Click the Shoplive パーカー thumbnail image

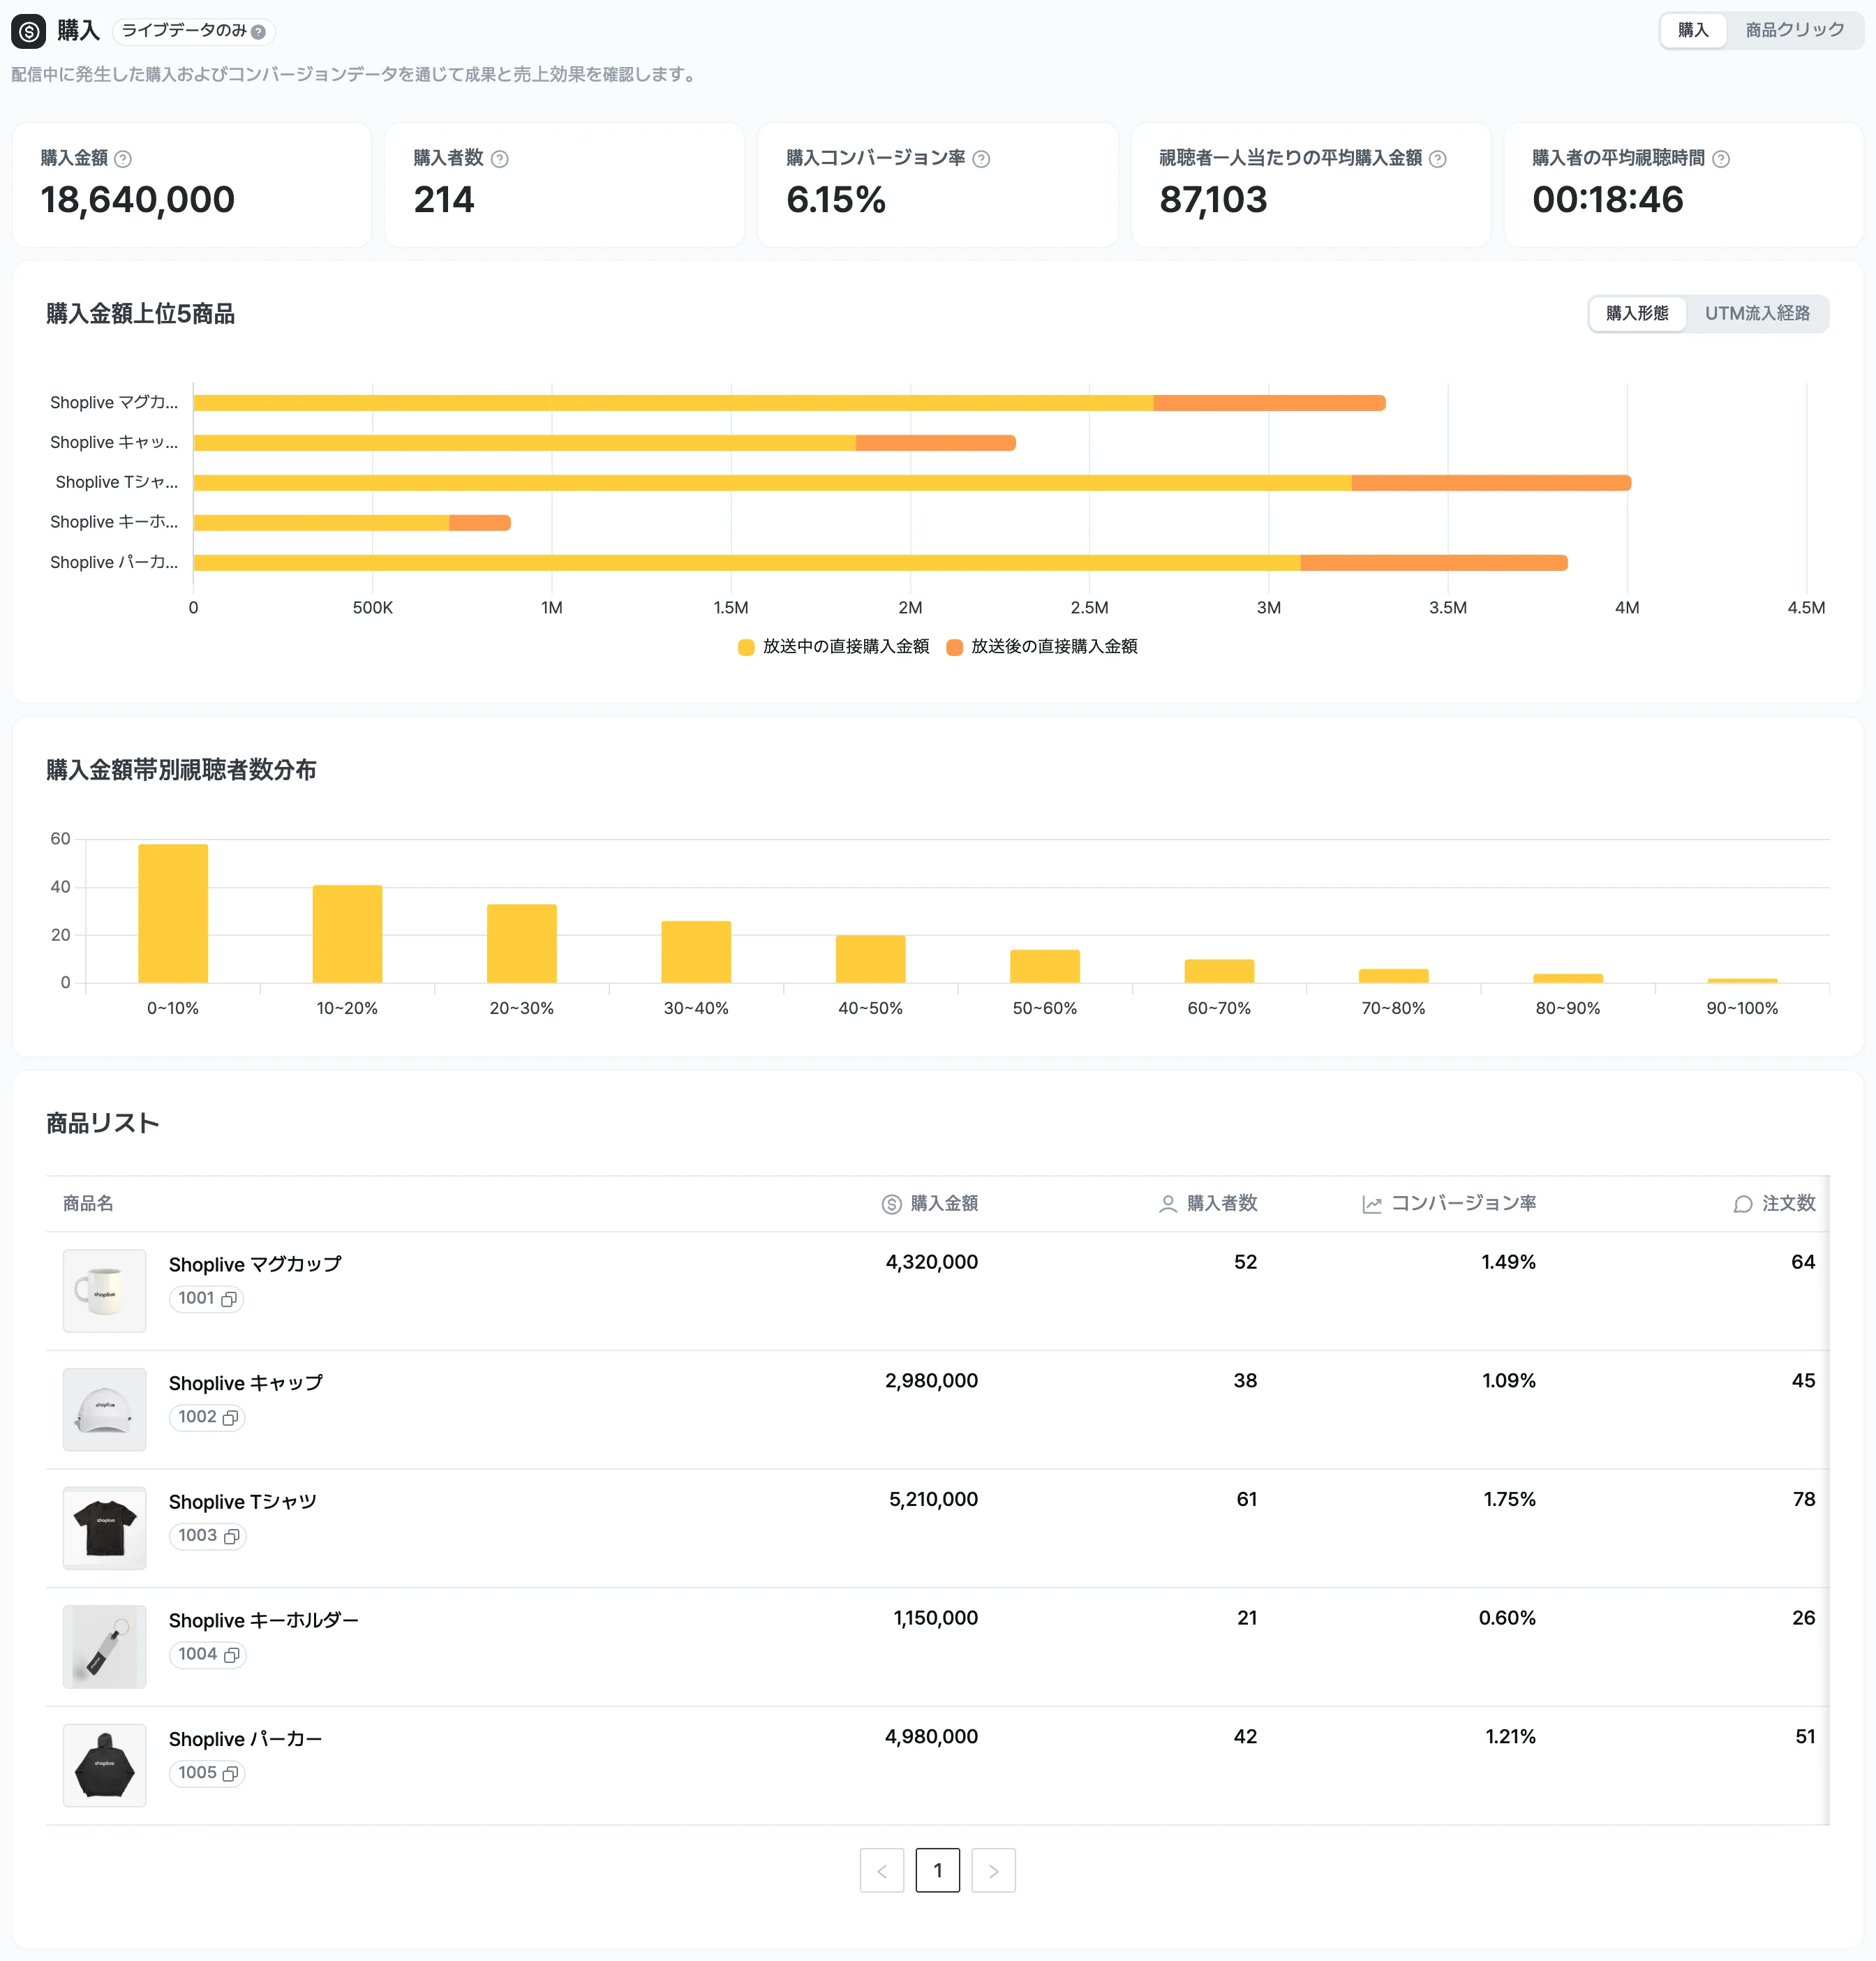pyautogui.click(x=104, y=1765)
